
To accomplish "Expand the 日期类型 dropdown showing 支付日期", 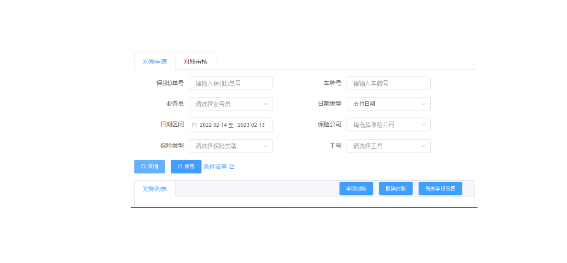I will click(389, 104).
